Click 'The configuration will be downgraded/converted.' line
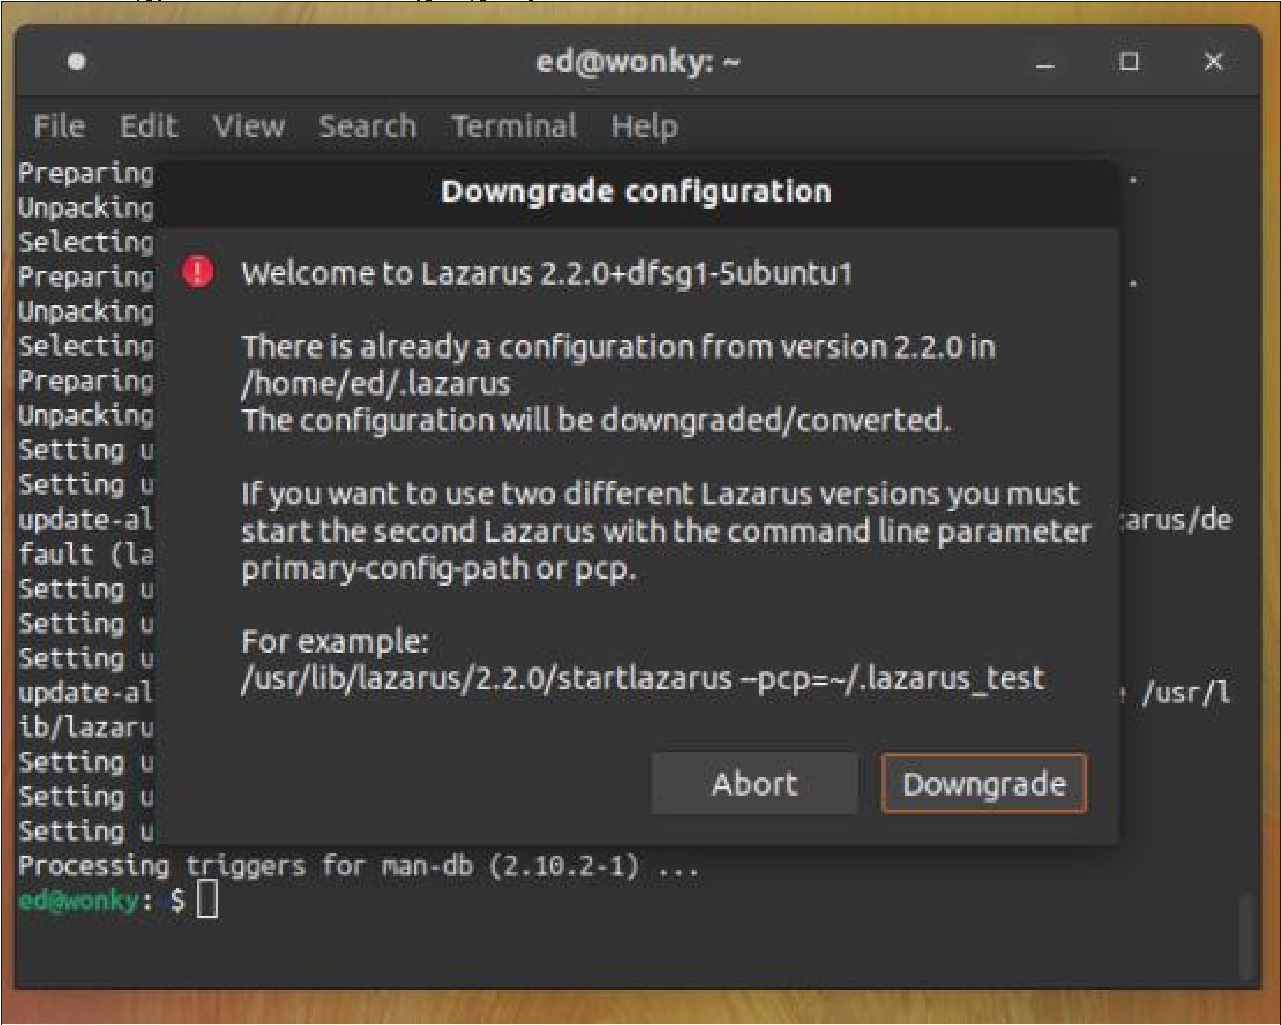Image resolution: width=1281 pixels, height=1025 pixels. coord(596,421)
